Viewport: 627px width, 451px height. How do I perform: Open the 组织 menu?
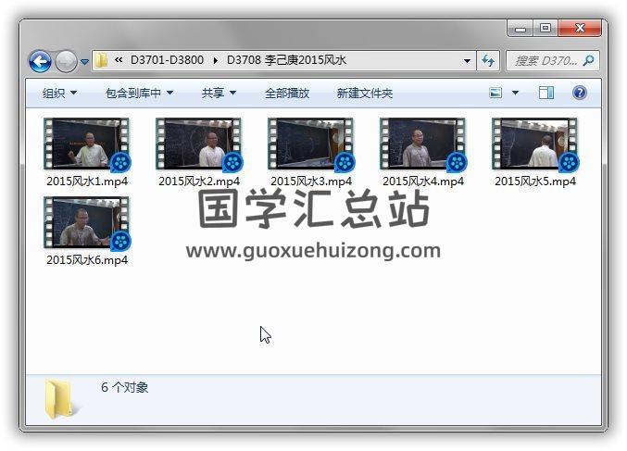[59, 94]
